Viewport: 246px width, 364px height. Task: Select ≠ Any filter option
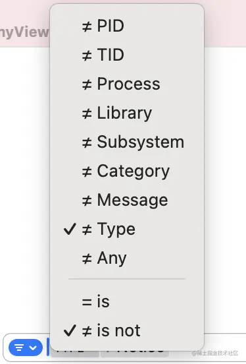point(127,258)
